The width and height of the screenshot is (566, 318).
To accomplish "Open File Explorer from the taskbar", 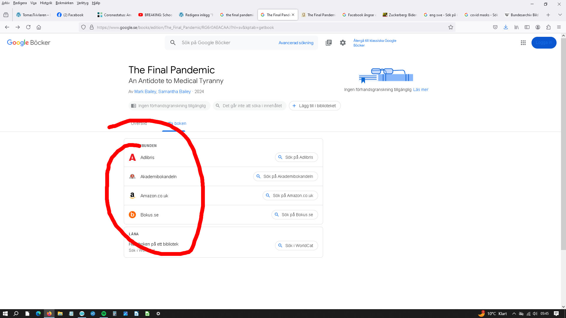I will pos(60,314).
